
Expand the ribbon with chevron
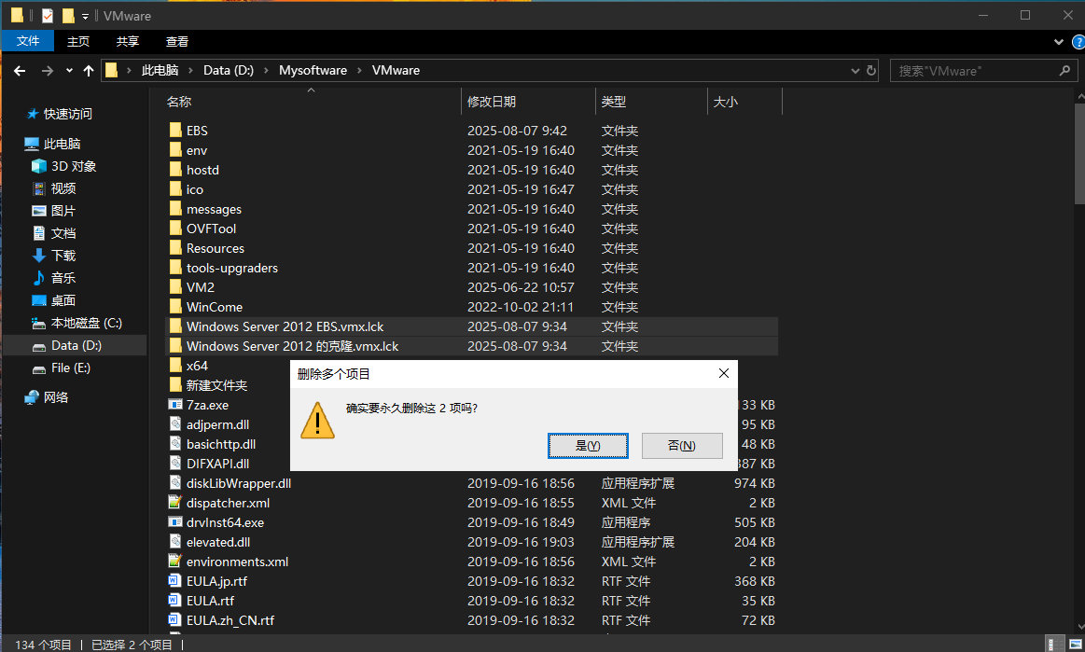pyautogui.click(x=1059, y=42)
